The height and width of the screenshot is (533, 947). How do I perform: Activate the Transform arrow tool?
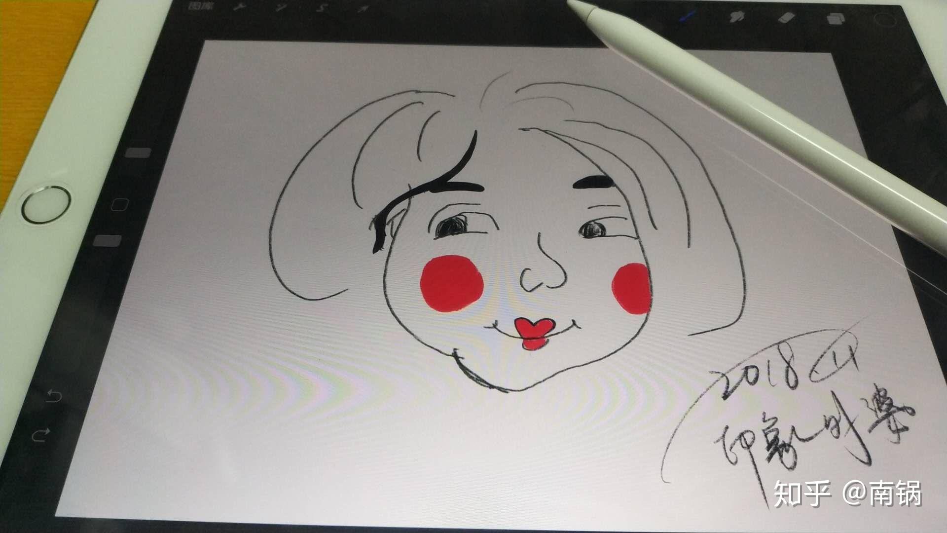pos(364,9)
